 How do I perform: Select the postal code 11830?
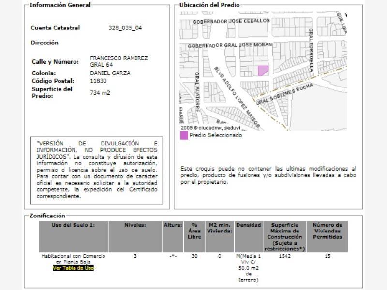(x=98, y=81)
